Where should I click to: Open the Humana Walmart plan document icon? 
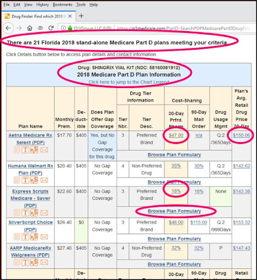(16, 180)
